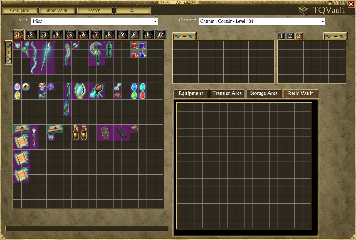Screen dimensions: 356x240
Task: Auto-sort the character's numbered bag panel
Action: (335, 36)
